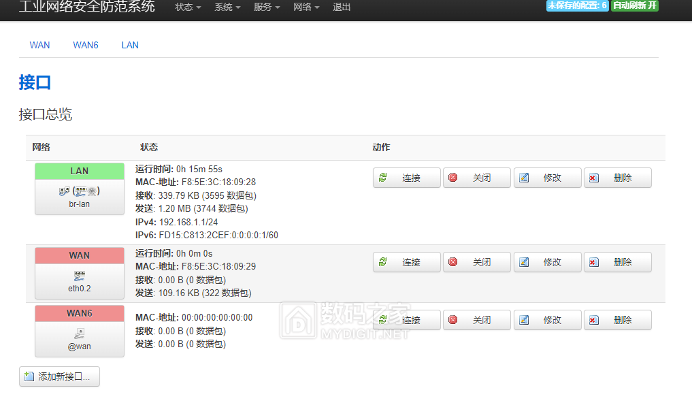The width and height of the screenshot is (692, 403).
Task: Delete the WAN6 interface
Action: point(617,320)
